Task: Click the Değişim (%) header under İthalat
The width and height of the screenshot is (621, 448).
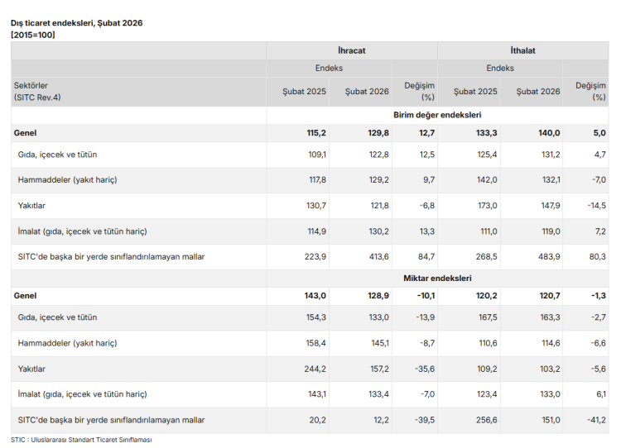Action: tap(590, 91)
